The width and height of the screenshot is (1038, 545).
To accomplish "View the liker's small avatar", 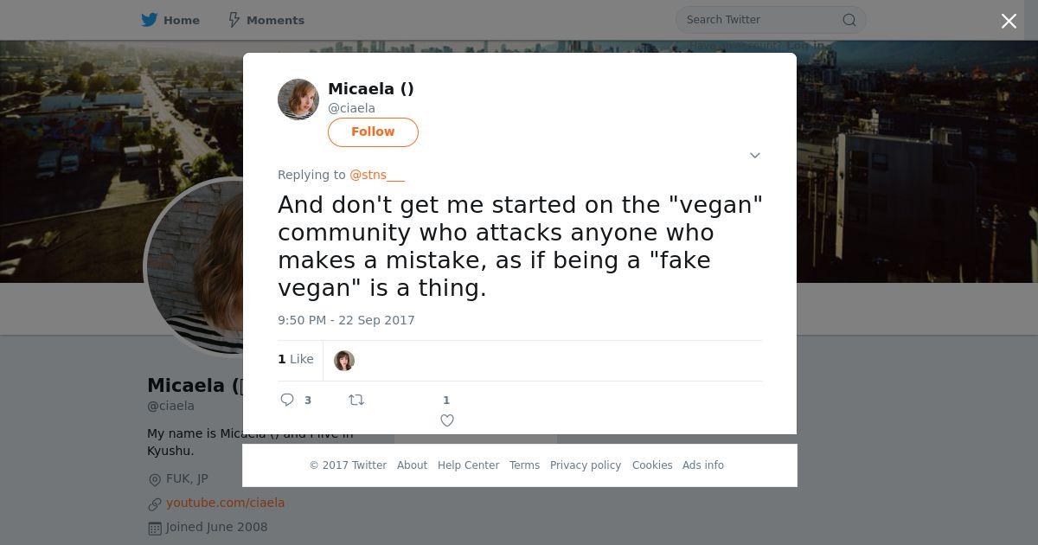I will [344, 361].
